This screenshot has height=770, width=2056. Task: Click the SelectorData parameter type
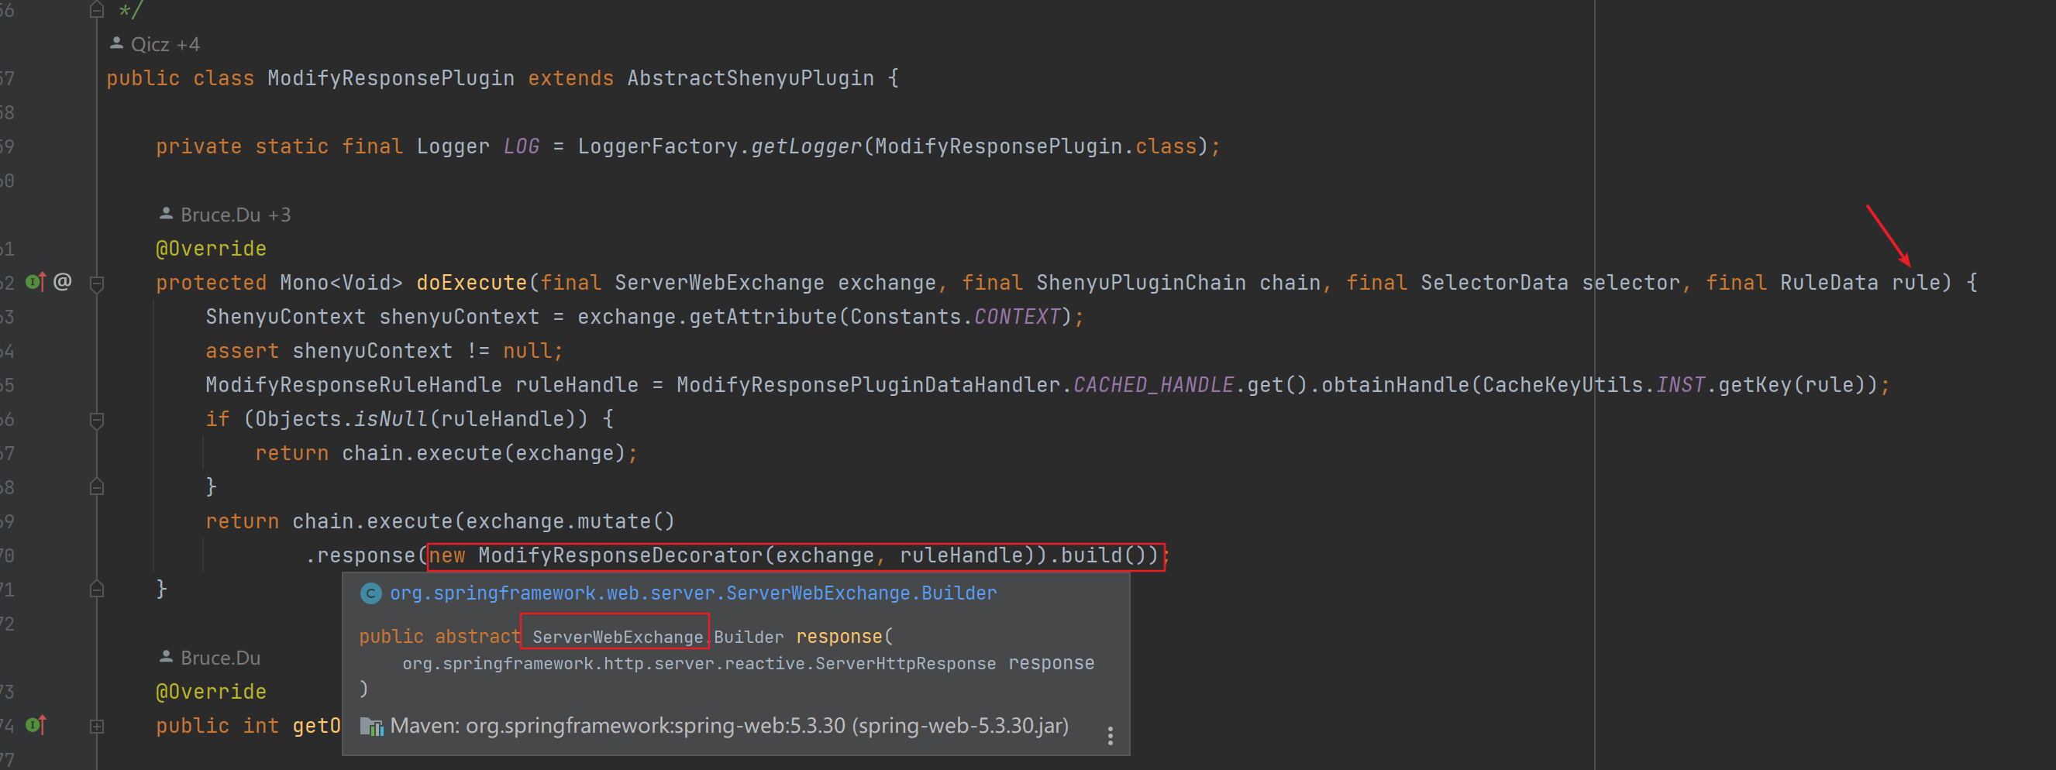tap(1494, 283)
